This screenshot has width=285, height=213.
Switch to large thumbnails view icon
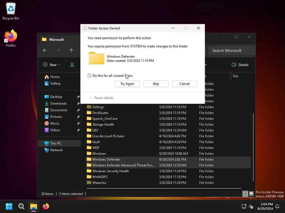251,194
